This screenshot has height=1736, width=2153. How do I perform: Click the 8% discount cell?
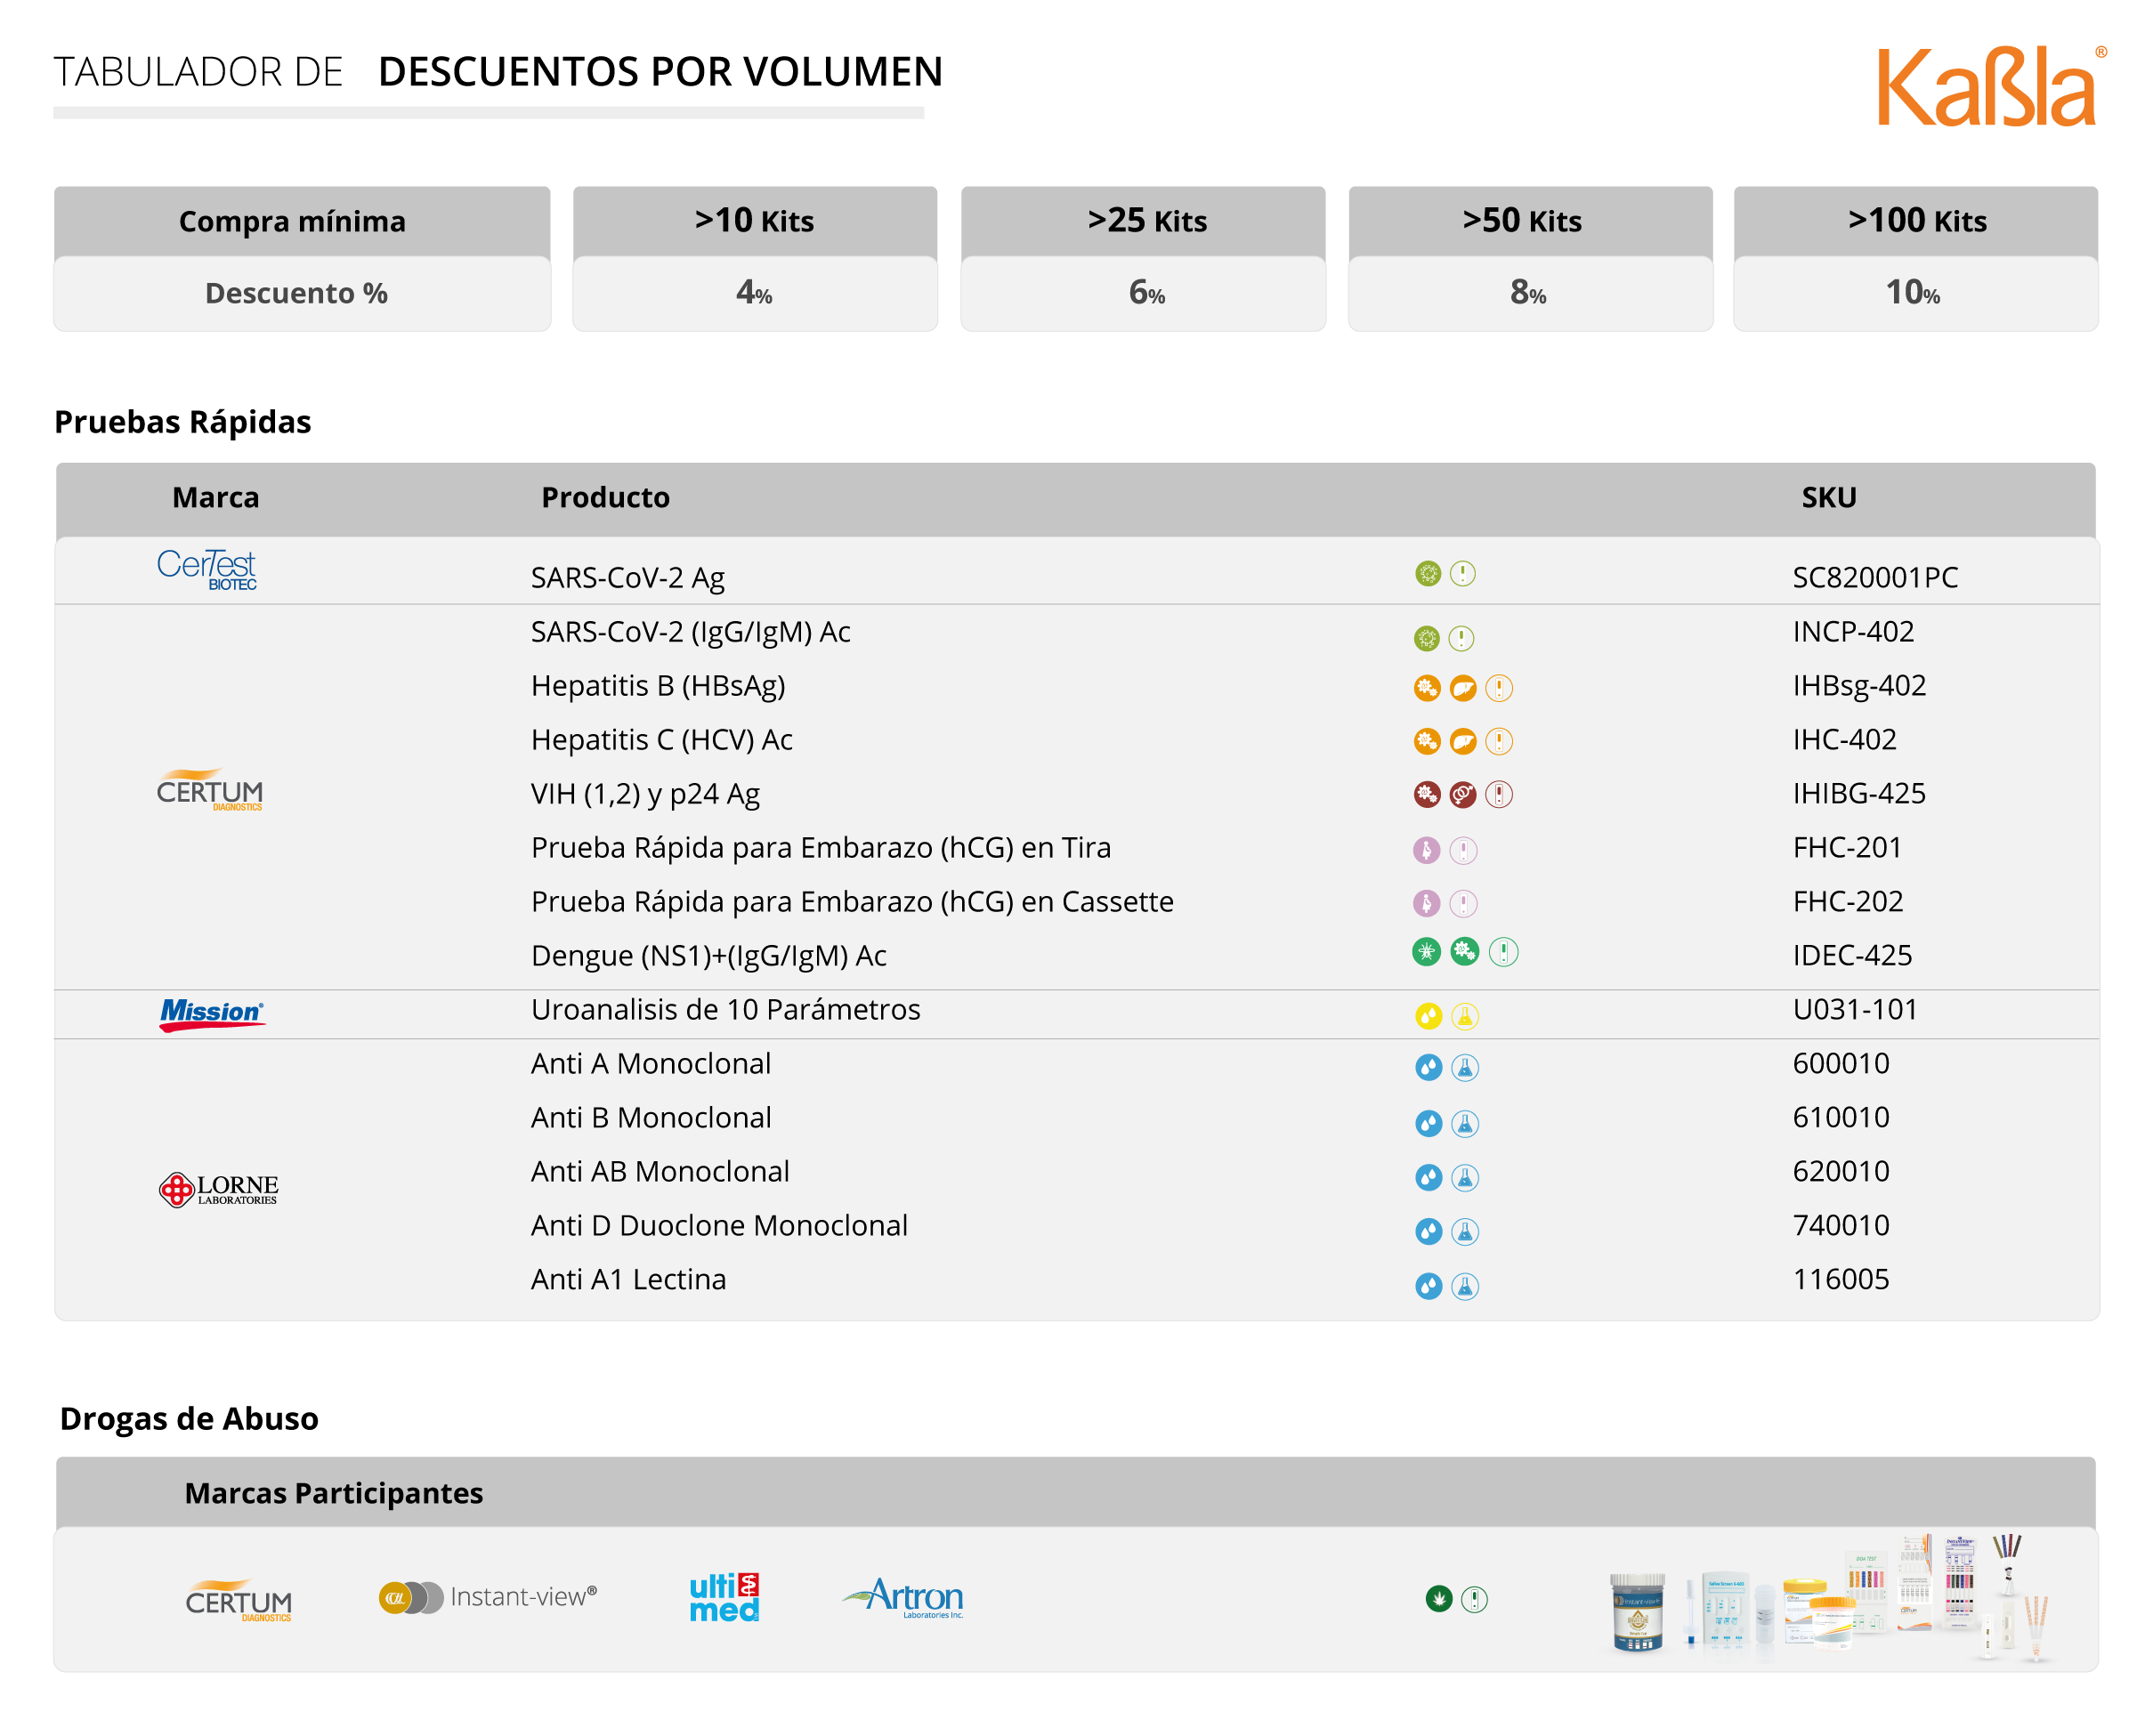pyautogui.click(x=1530, y=293)
